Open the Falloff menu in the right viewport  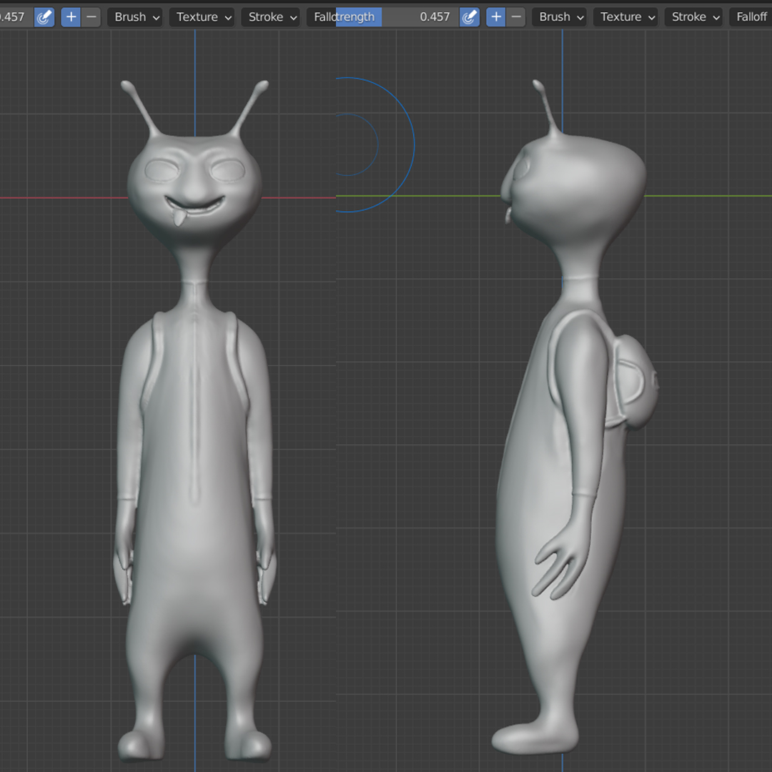tap(752, 16)
